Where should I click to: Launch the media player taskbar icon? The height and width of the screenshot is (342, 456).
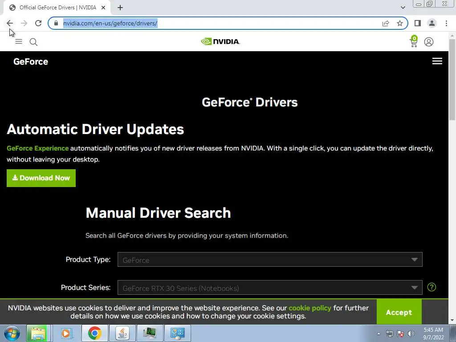(66, 333)
